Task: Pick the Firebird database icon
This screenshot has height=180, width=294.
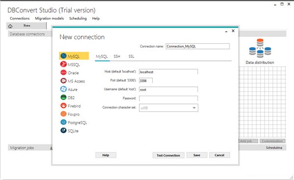Action: pos(63,105)
